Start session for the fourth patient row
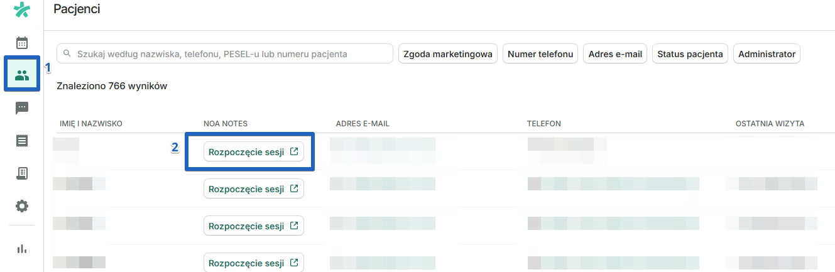The image size is (835, 272). tap(254, 262)
